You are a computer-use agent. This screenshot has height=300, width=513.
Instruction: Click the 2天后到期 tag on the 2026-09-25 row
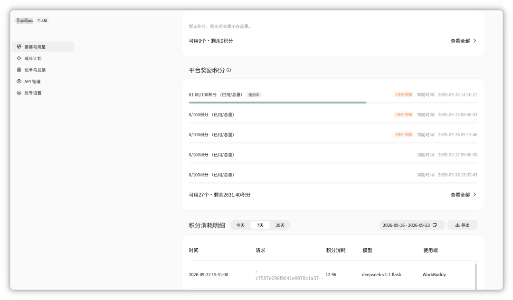pos(403,115)
